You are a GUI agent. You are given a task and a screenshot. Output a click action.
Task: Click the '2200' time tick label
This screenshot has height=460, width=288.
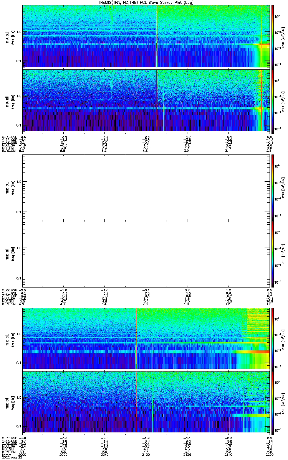[x=269, y=454]
